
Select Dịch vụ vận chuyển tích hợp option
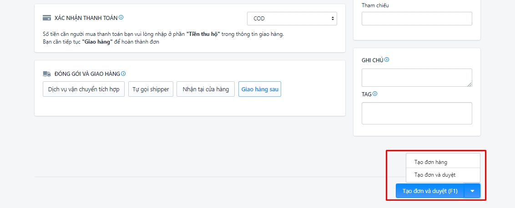click(84, 89)
